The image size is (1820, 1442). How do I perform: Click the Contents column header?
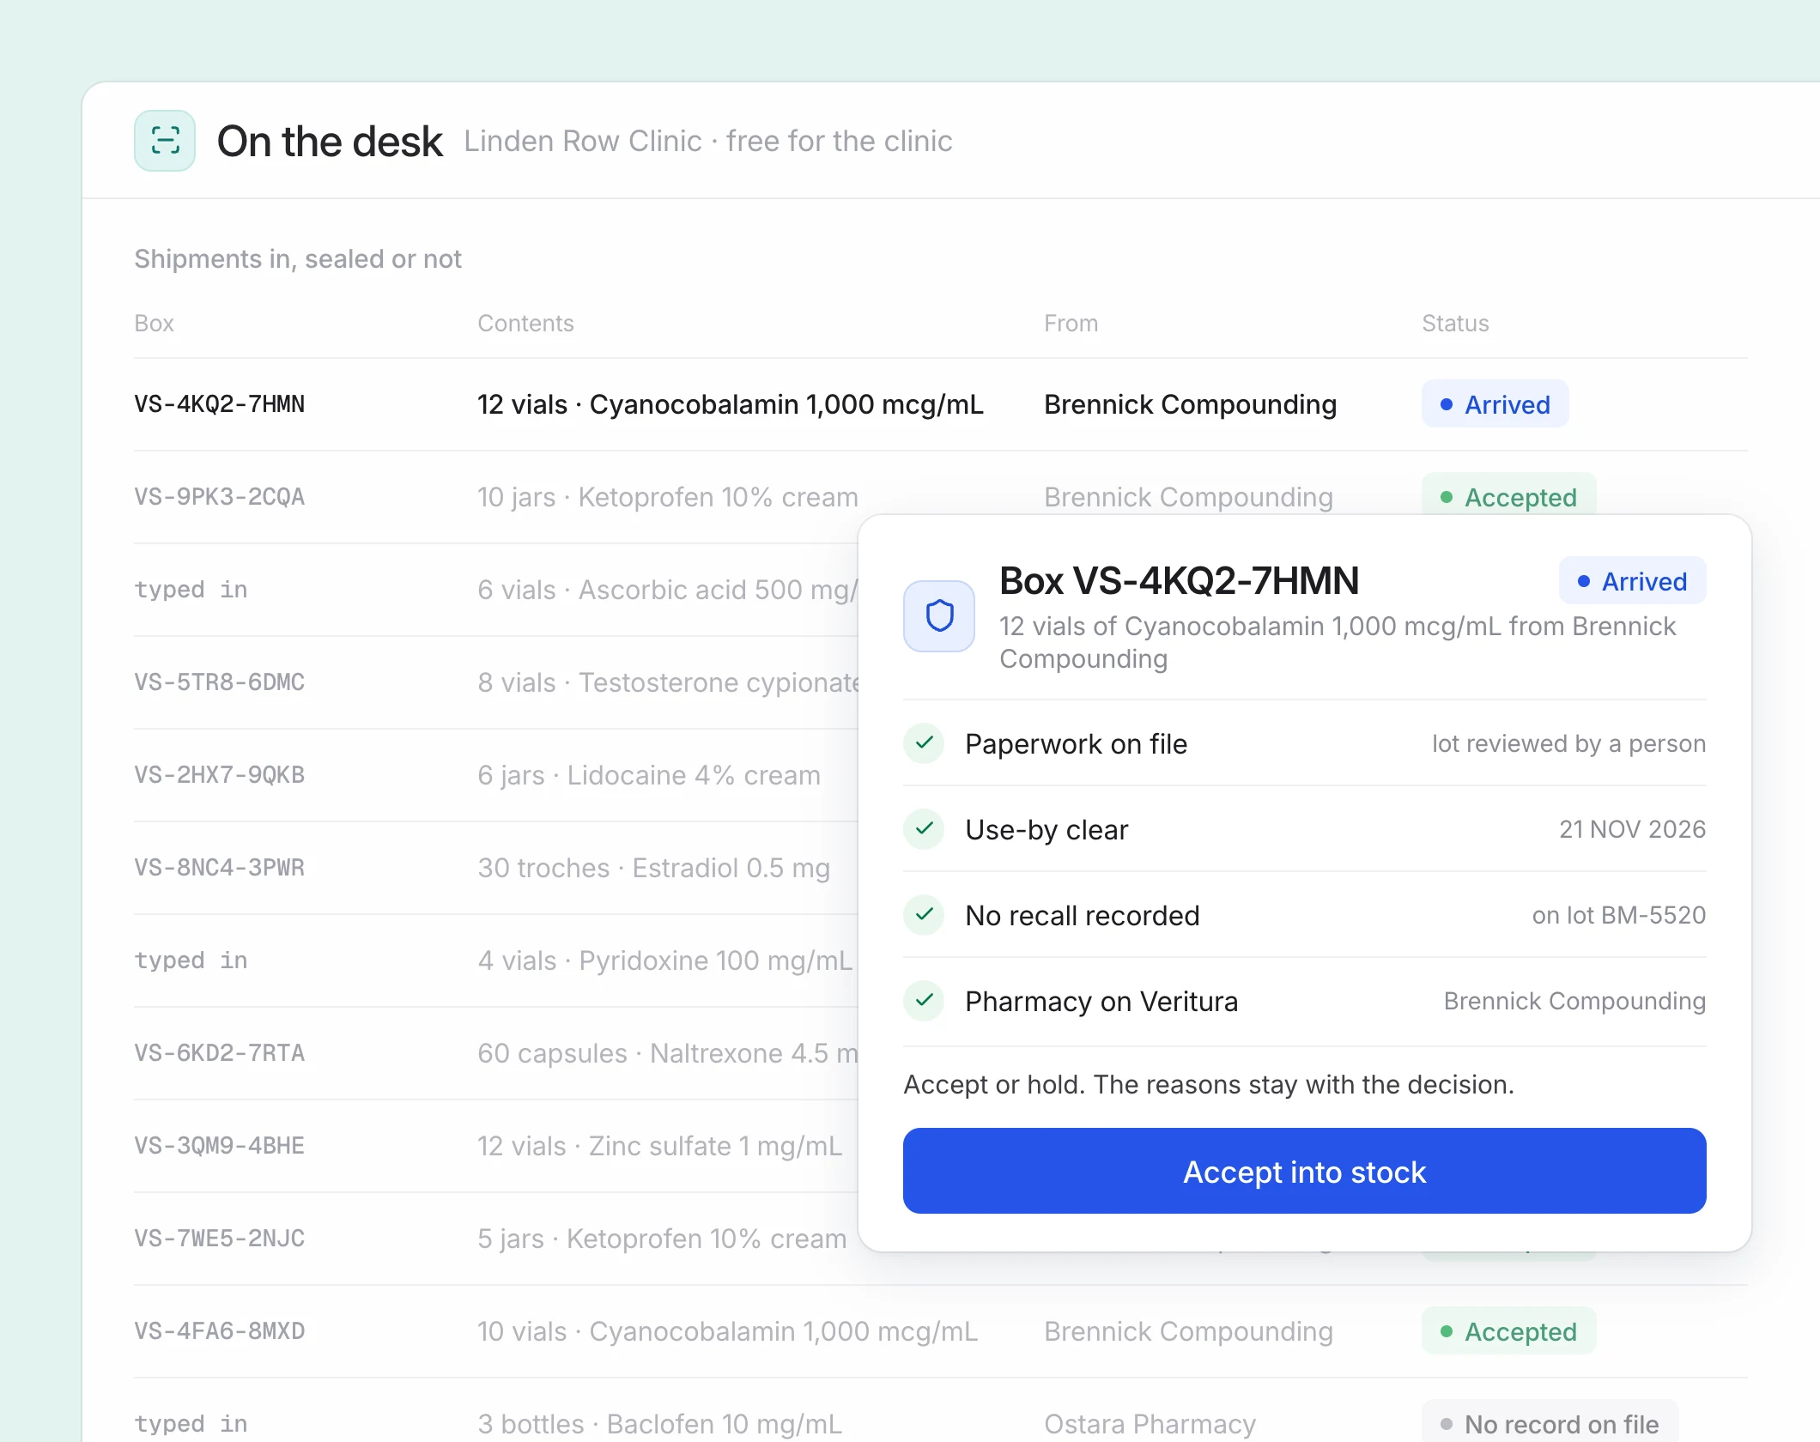point(525,323)
